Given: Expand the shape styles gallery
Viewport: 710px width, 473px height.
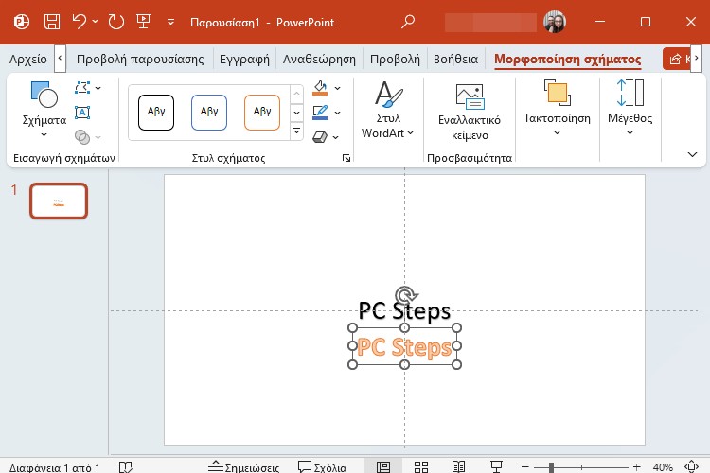Looking at the screenshot, I should pyautogui.click(x=296, y=131).
